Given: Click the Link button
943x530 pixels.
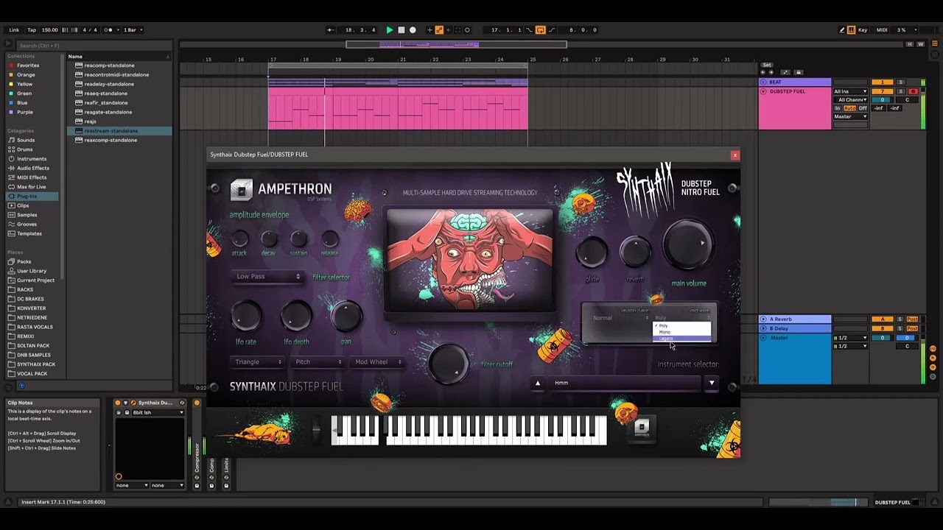Looking at the screenshot, I should [14, 30].
